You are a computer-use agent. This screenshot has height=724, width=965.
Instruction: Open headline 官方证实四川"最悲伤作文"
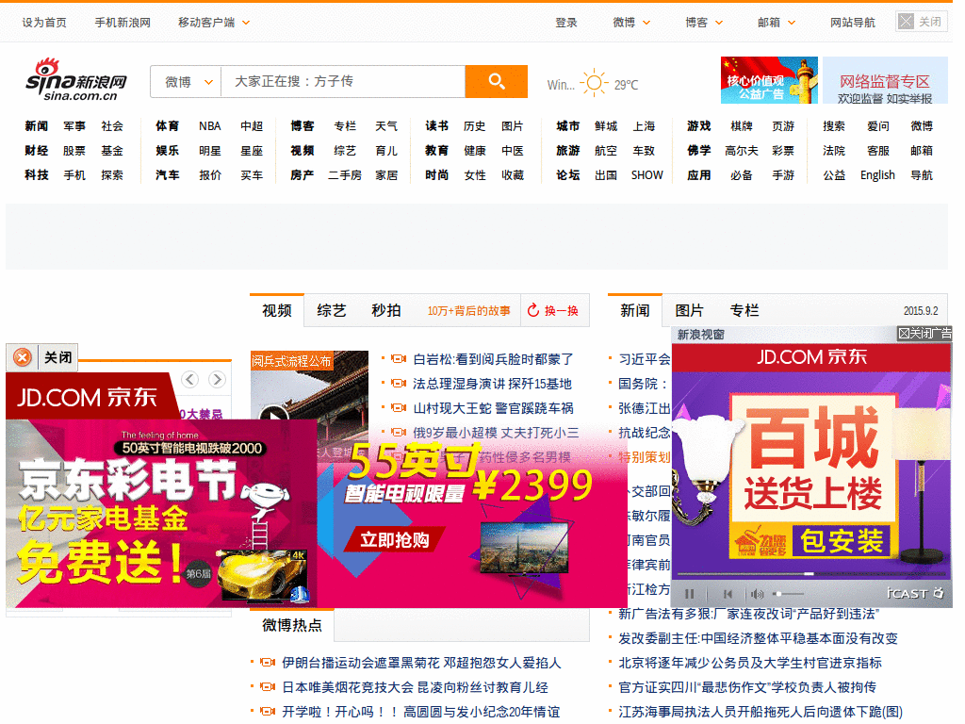[x=747, y=687]
